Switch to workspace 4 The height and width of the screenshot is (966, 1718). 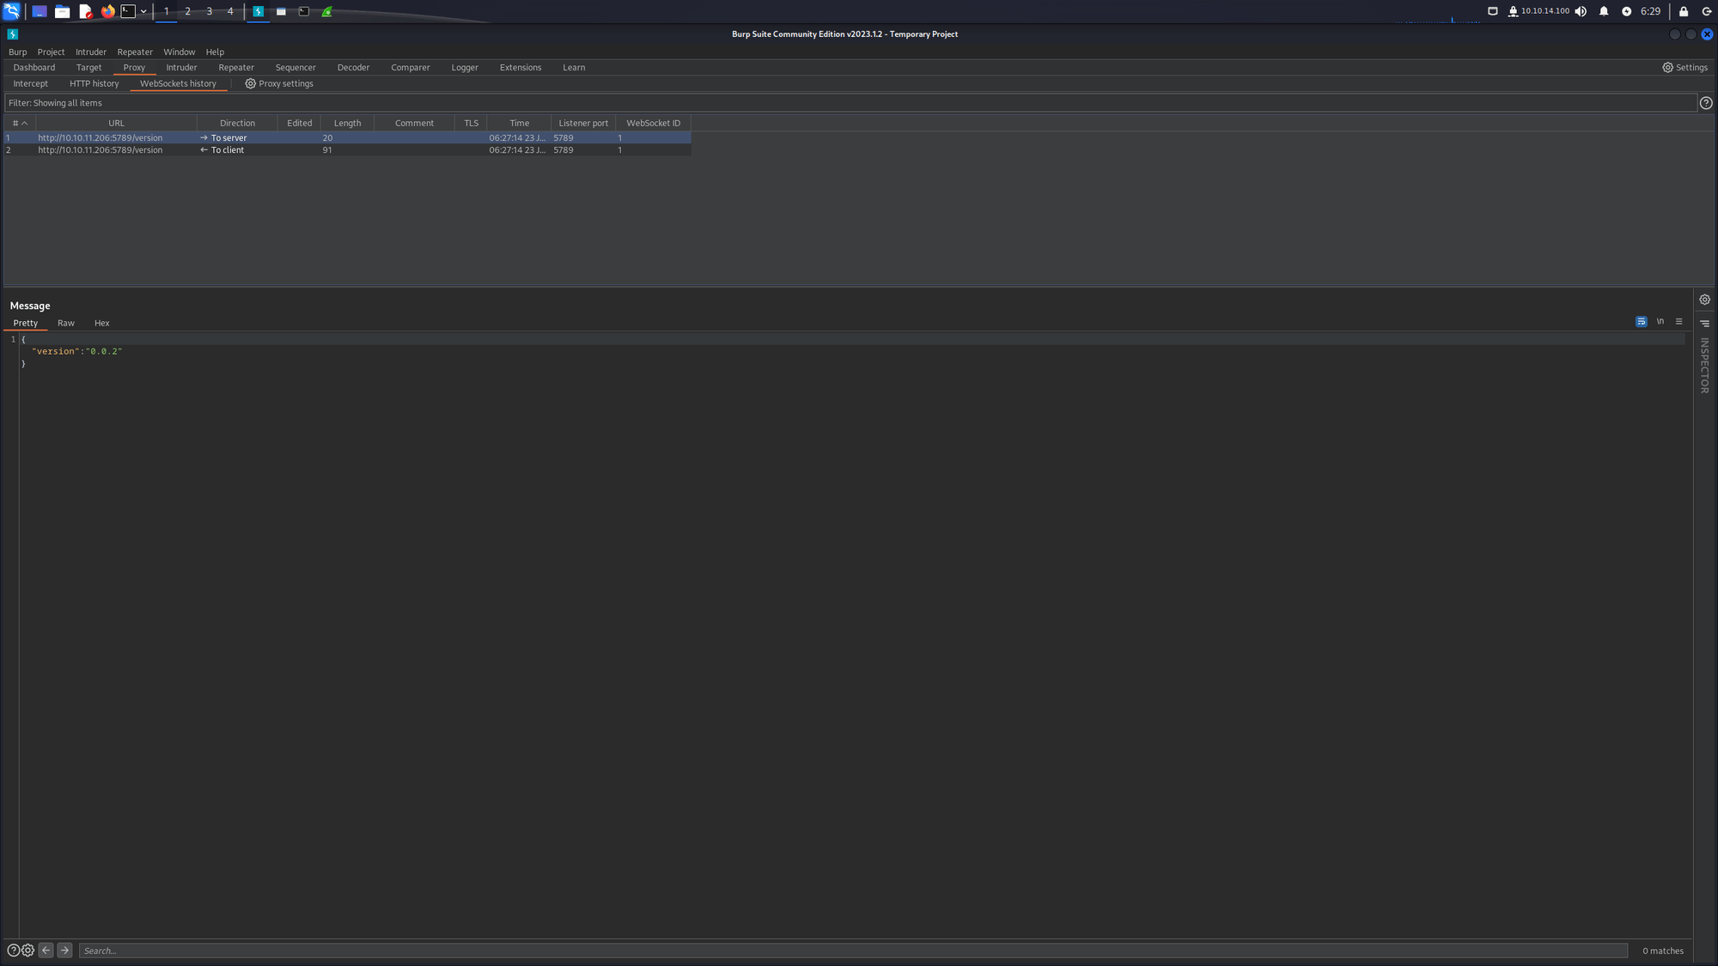click(230, 11)
